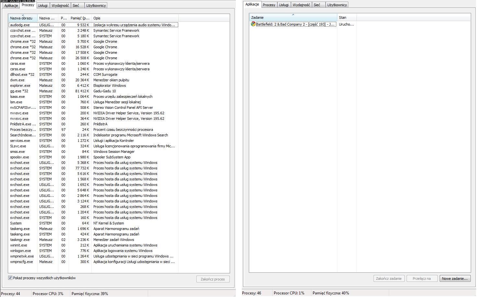Click 'Pamięć fizyczna: 39%' status entry

[x=90, y=294]
